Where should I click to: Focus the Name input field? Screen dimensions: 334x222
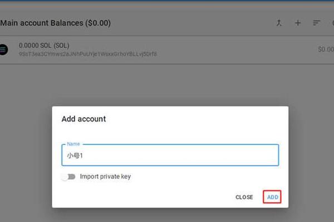170,155
